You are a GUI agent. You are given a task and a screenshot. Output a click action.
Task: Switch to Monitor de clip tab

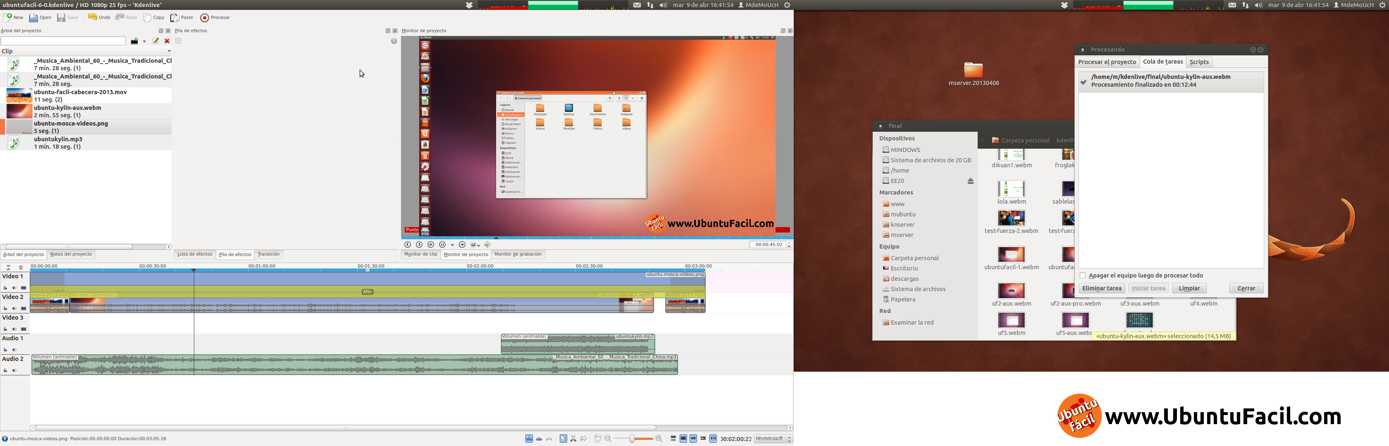(420, 254)
